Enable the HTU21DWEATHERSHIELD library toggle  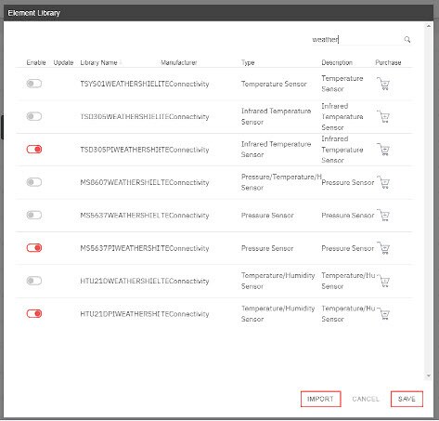34,281
